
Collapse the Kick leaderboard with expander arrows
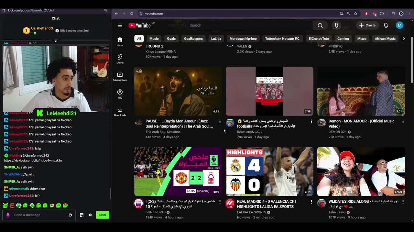tap(56, 40)
